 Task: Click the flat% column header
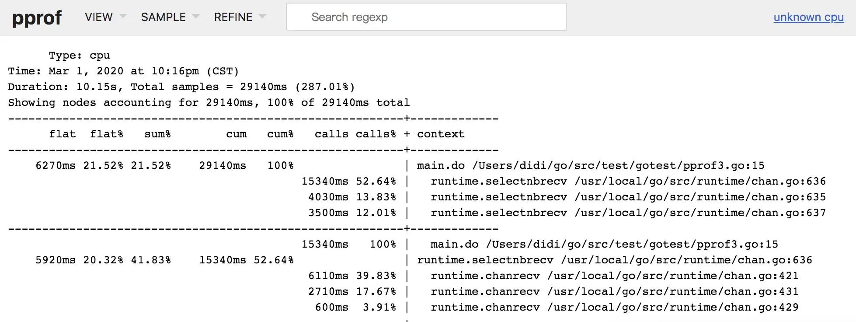click(x=107, y=134)
